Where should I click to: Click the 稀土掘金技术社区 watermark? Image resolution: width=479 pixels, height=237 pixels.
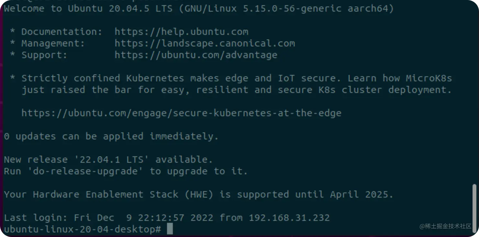coord(445,226)
